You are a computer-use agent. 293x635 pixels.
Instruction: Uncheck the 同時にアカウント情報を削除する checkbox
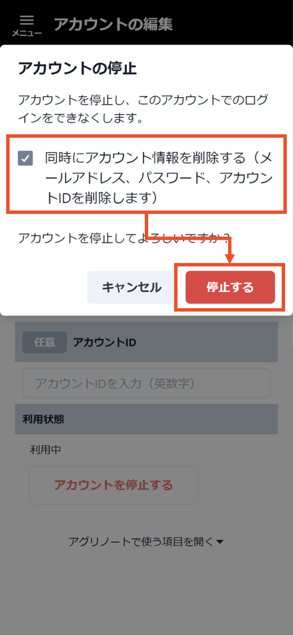pos(25,159)
